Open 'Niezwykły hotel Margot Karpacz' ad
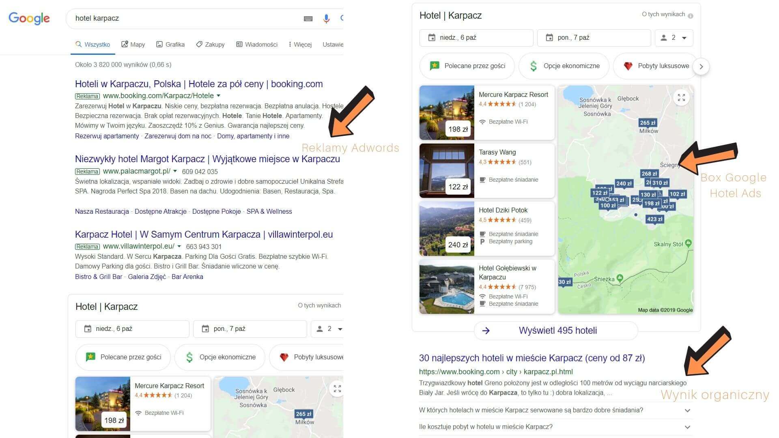The width and height of the screenshot is (779, 438). coord(207,159)
